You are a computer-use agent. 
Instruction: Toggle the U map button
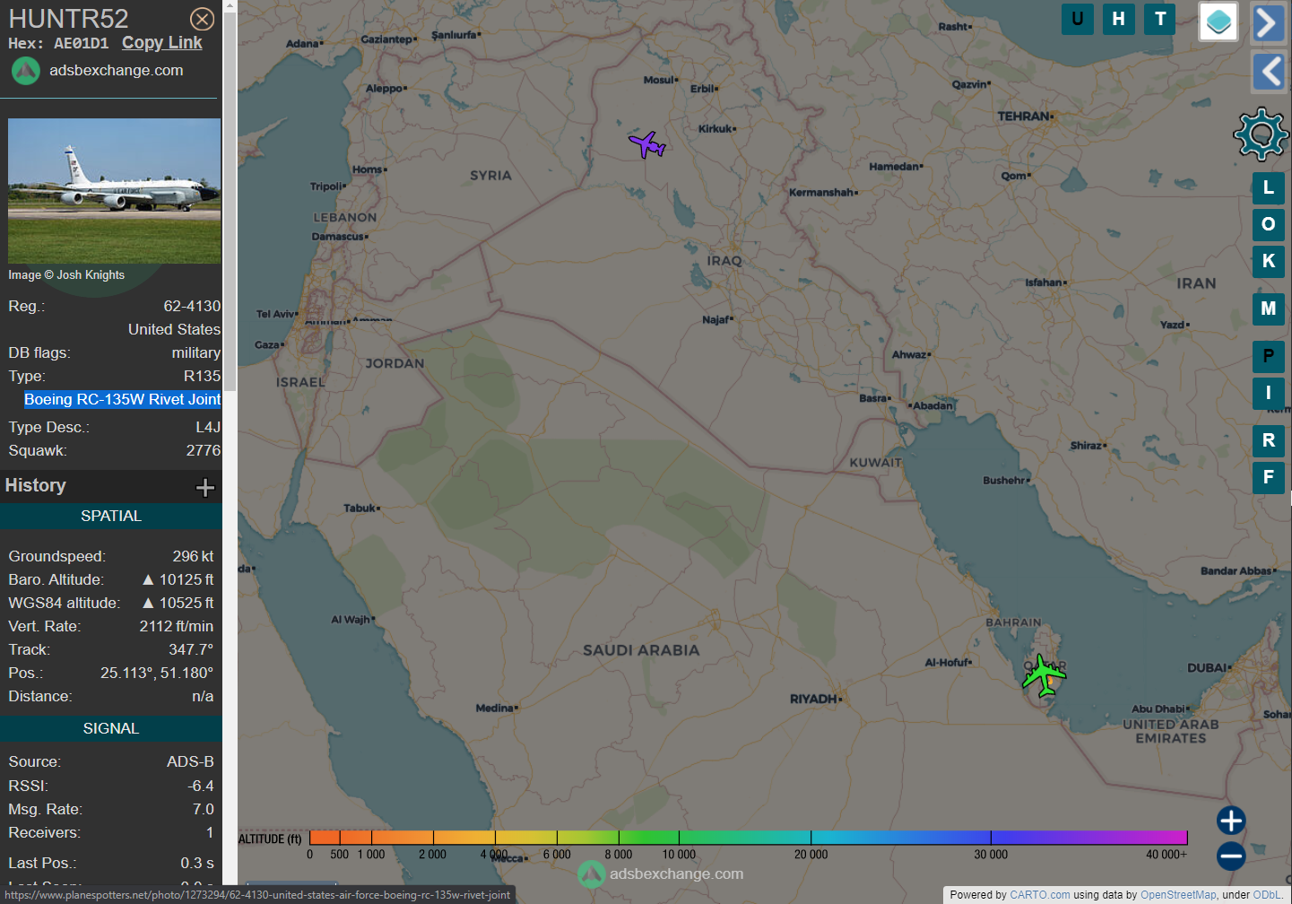tap(1078, 19)
